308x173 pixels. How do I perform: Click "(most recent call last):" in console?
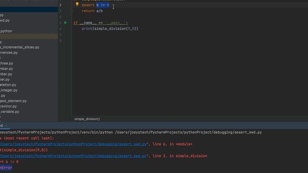[29, 138]
